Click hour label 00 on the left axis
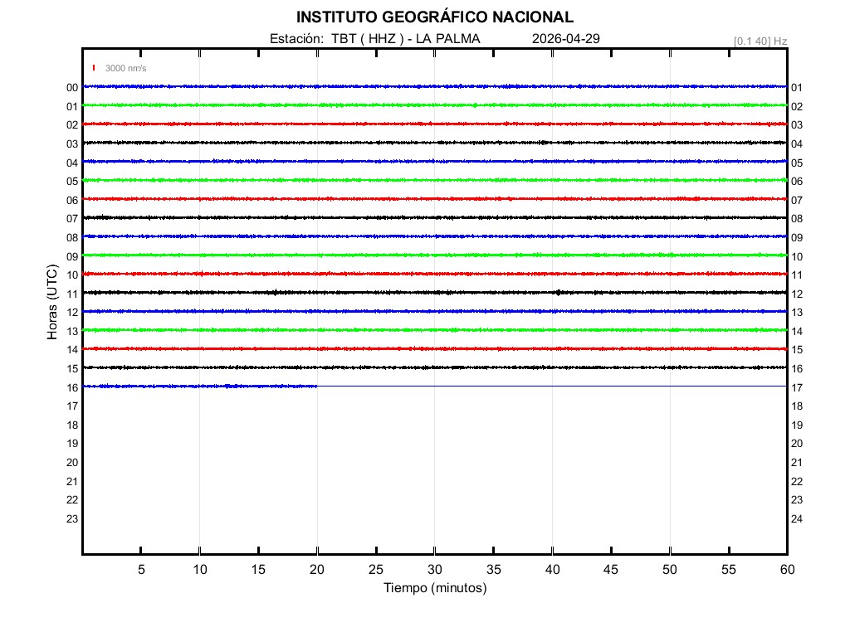The width and height of the screenshot is (850, 637). point(72,88)
